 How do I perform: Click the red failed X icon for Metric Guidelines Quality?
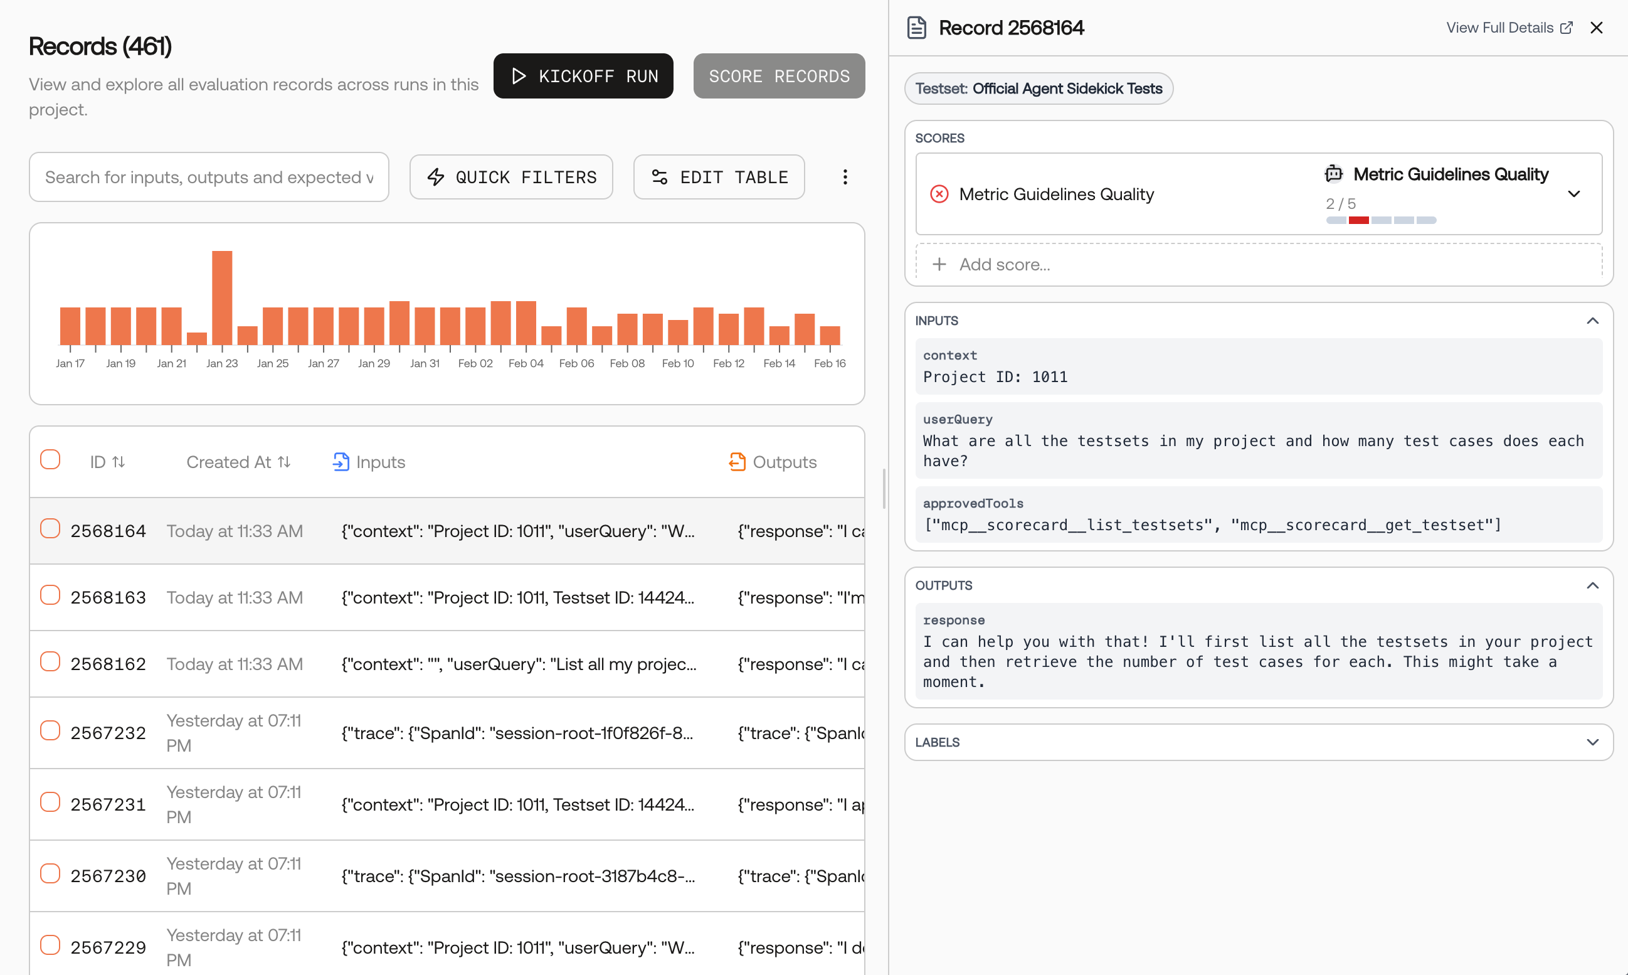click(x=939, y=194)
